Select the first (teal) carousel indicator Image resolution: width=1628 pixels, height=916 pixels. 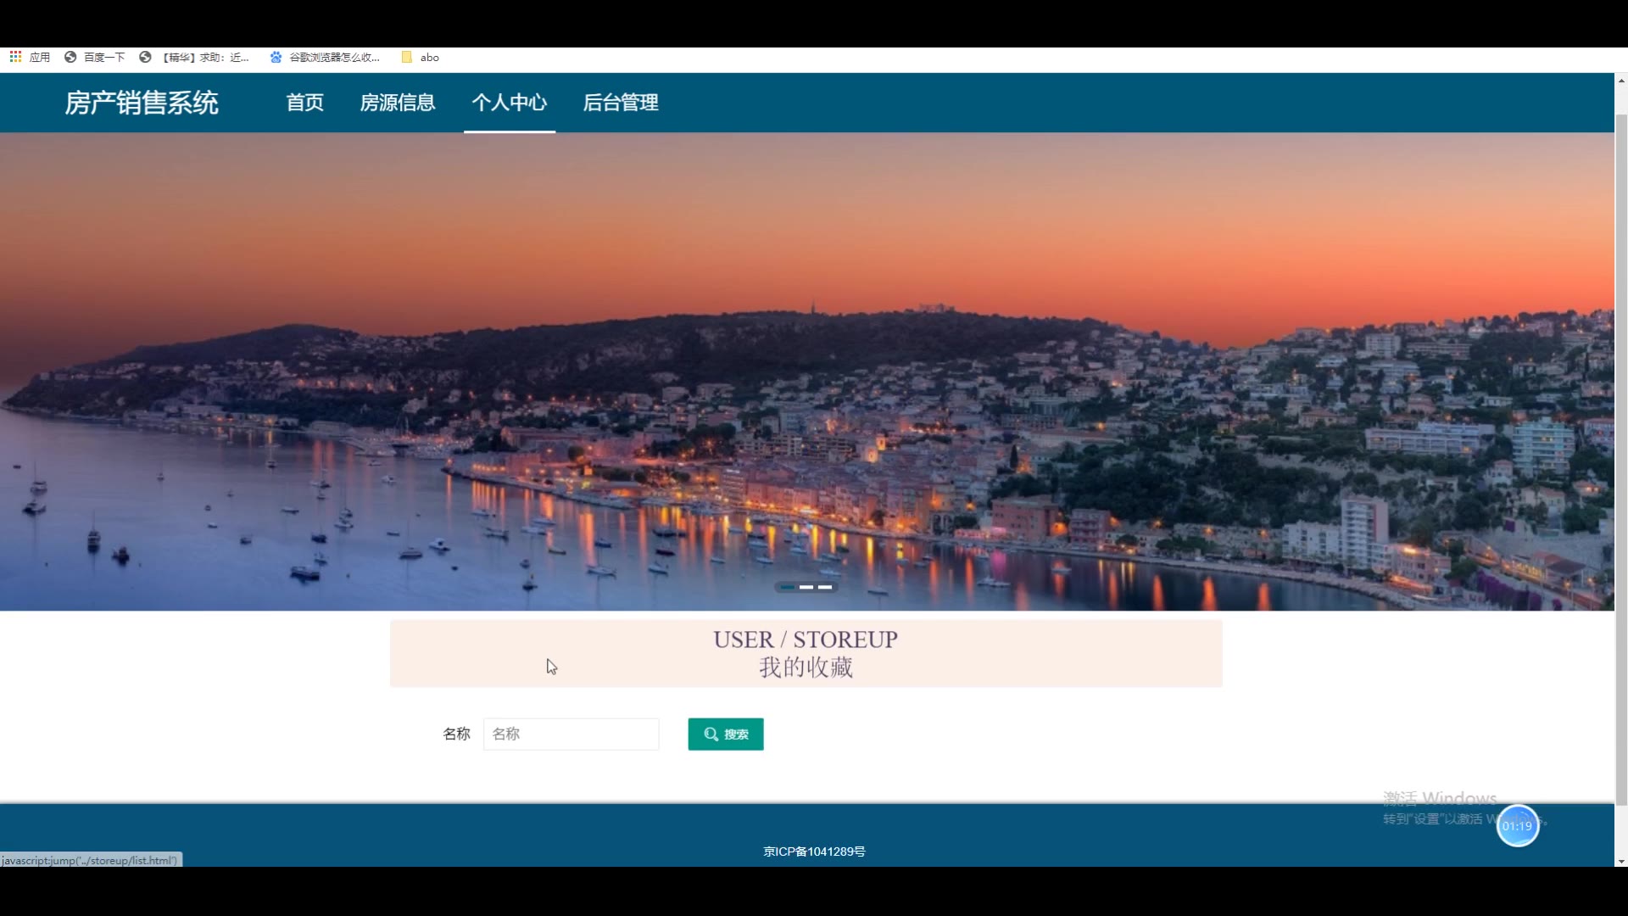pyautogui.click(x=788, y=587)
